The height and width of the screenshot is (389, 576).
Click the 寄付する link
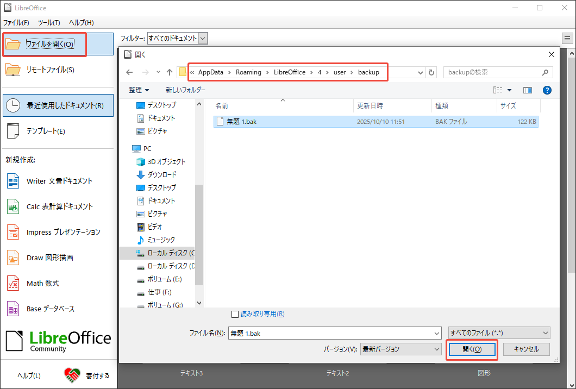[x=98, y=376]
